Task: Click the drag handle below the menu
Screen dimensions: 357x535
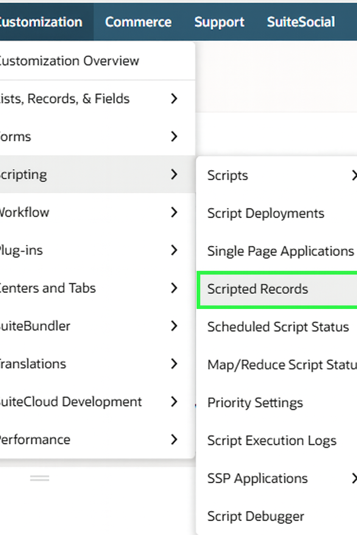Action: tap(40, 478)
